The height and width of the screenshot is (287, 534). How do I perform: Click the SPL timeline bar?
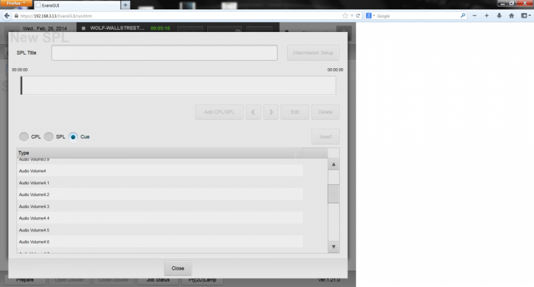(x=178, y=85)
